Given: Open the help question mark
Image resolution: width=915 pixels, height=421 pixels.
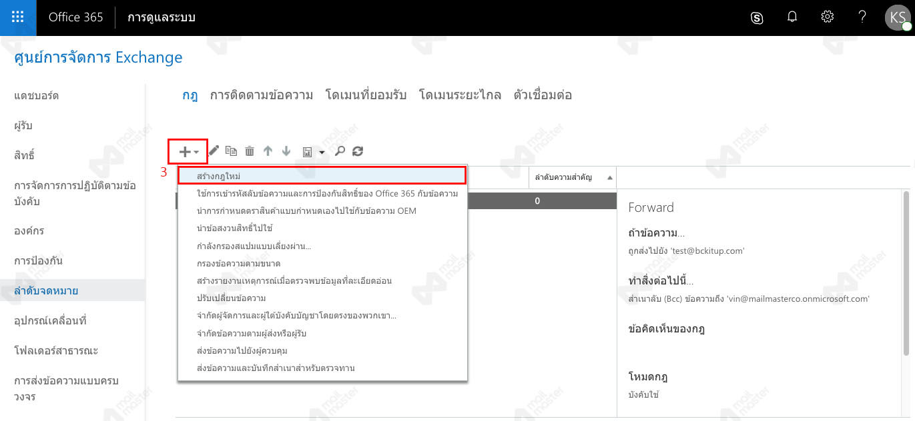Looking at the screenshot, I should click(862, 17).
